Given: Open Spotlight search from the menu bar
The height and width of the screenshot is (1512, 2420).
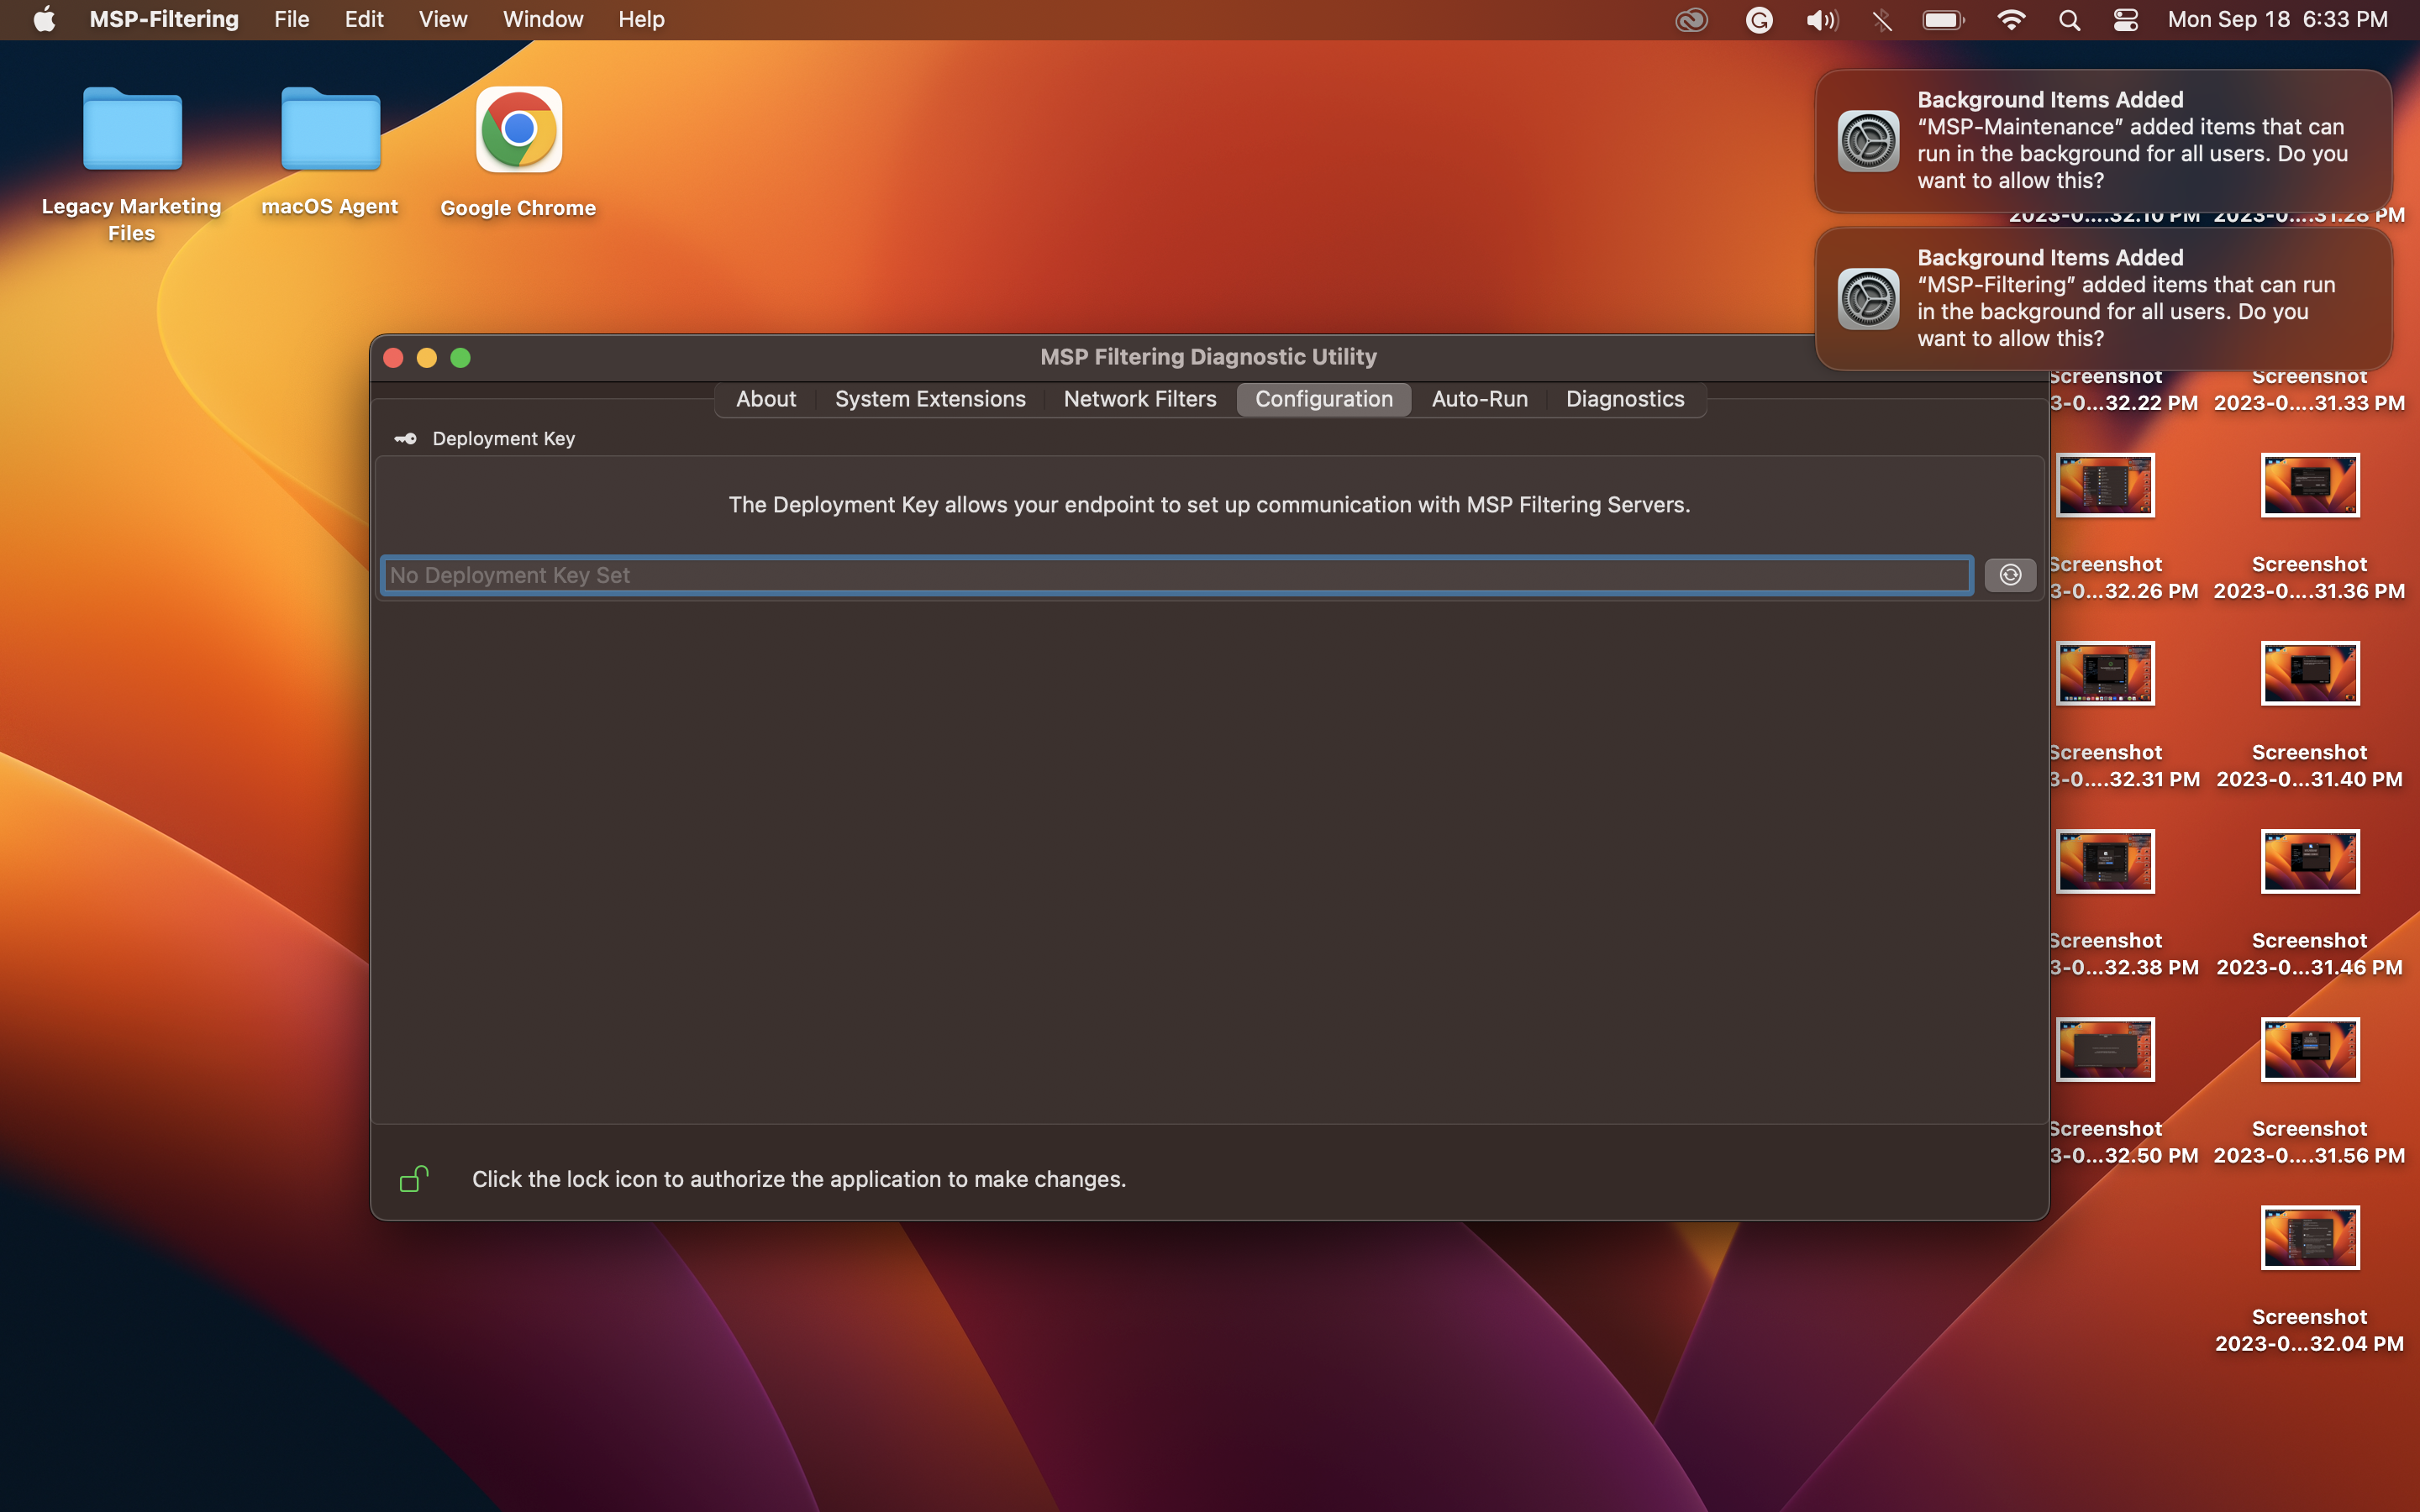Looking at the screenshot, I should coord(2069,19).
